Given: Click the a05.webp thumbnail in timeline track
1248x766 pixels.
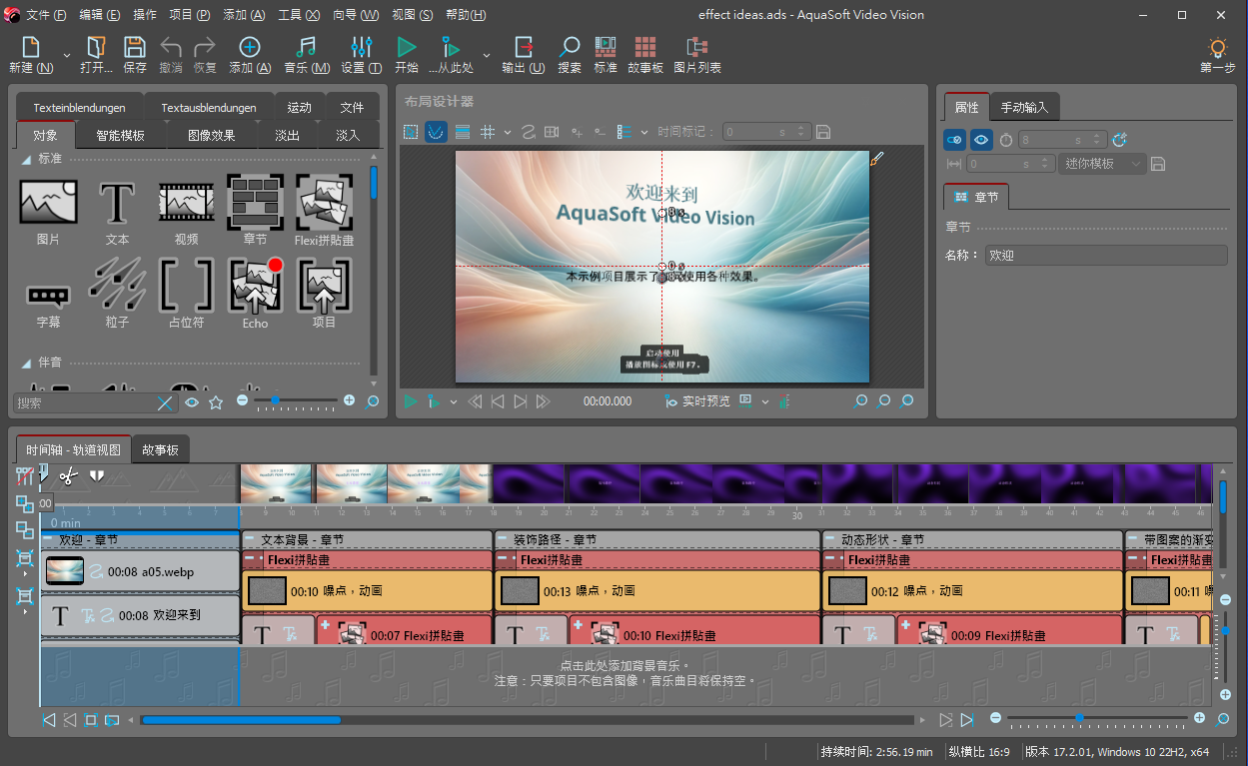Looking at the screenshot, I should (x=65, y=571).
